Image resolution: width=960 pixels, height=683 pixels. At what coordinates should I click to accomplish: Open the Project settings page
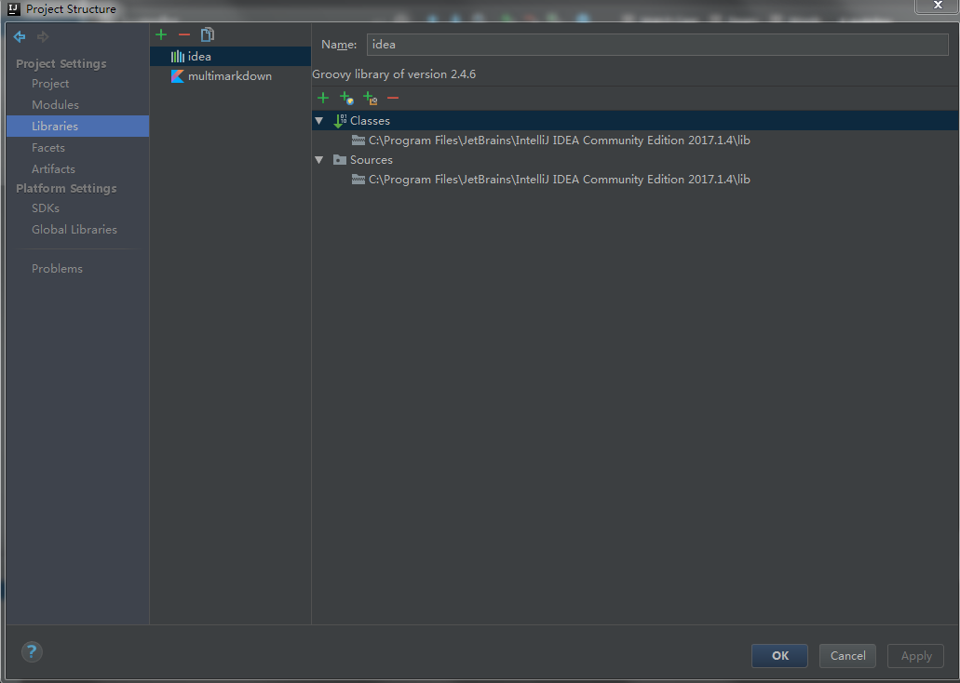50,83
